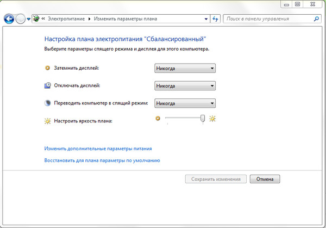Go back with the blue Back arrow
This screenshot has width=326, height=228.
click(9, 19)
